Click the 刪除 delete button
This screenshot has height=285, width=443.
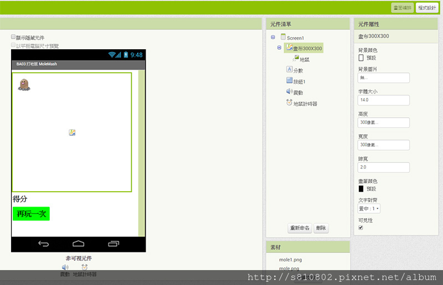coord(321,228)
